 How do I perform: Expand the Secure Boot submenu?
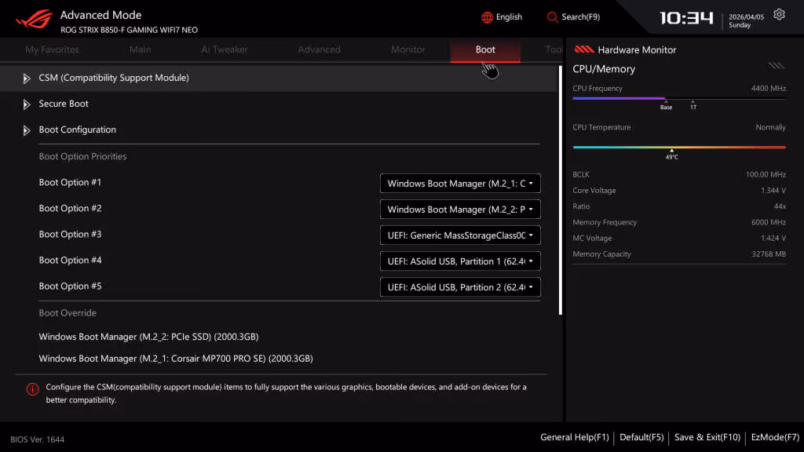pos(64,104)
